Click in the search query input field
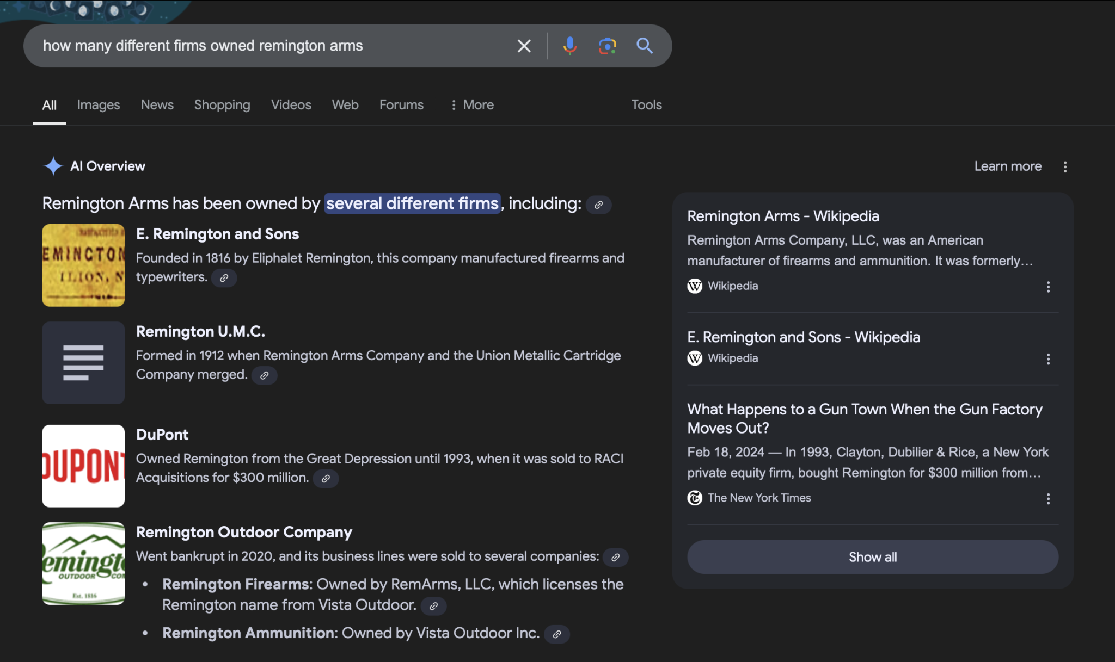Image resolution: width=1115 pixels, height=662 pixels. 272,46
